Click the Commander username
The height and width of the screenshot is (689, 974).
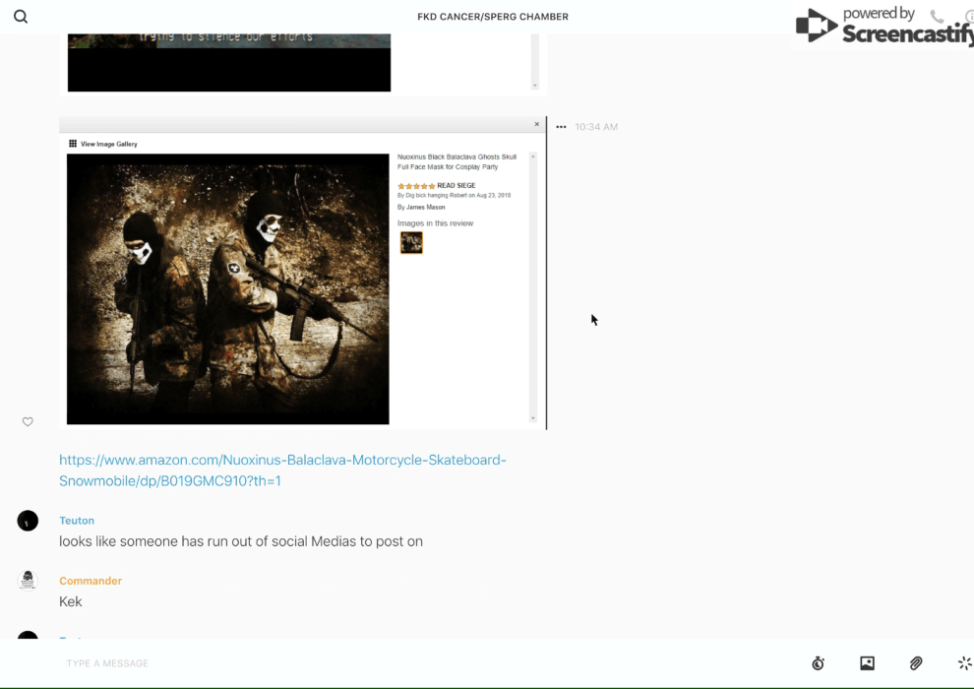click(91, 581)
